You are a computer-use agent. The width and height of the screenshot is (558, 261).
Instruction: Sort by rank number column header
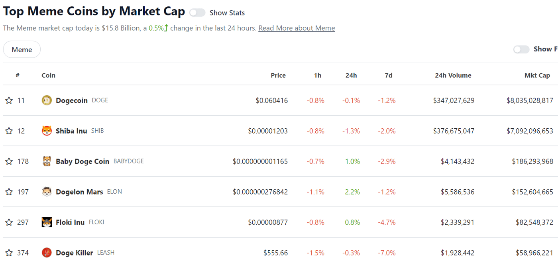pos(18,75)
